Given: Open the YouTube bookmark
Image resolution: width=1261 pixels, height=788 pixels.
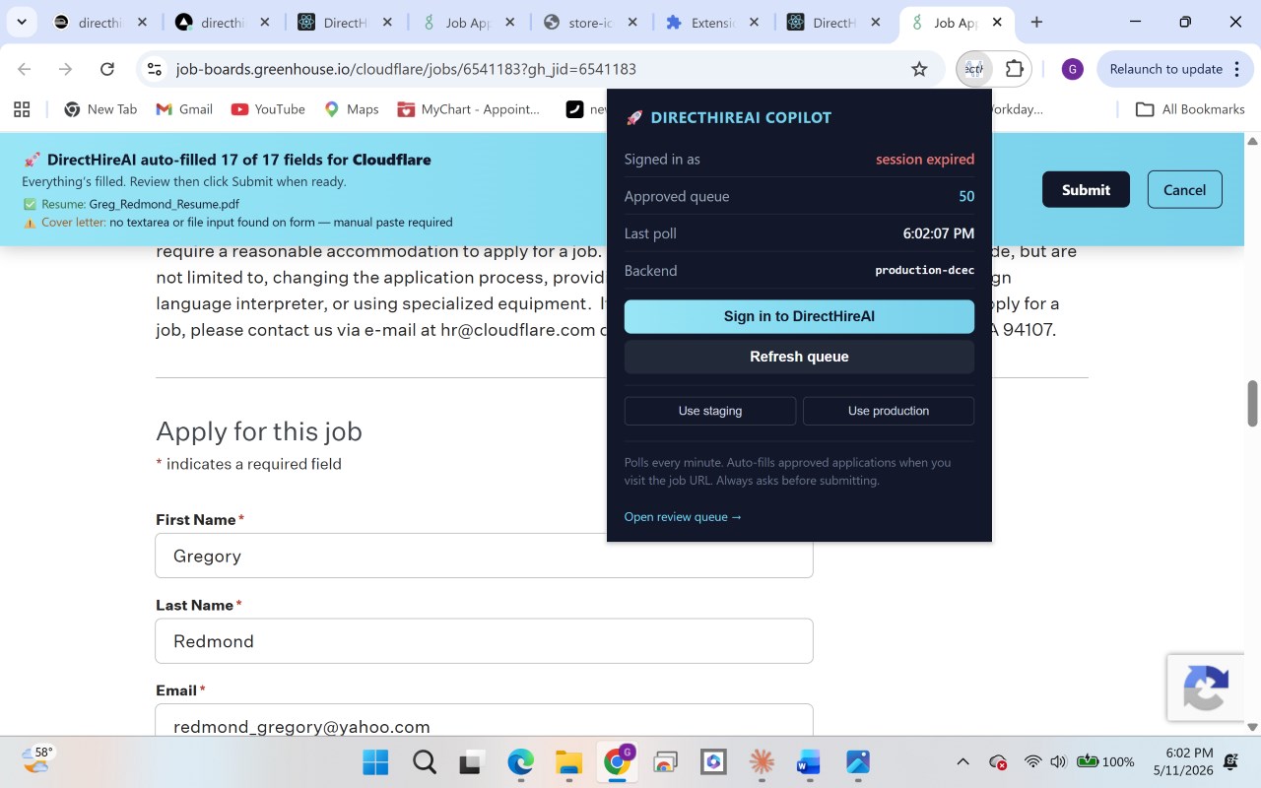Looking at the screenshot, I should 268,109.
